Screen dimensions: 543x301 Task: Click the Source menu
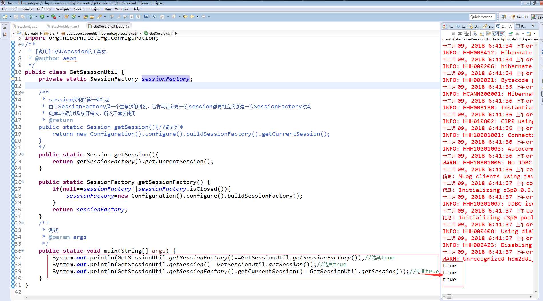[27, 9]
